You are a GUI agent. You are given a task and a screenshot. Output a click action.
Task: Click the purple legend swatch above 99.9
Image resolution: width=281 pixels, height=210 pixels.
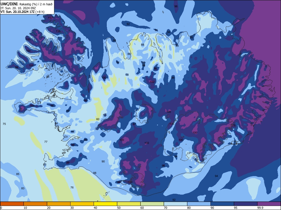tap(269, 204)
